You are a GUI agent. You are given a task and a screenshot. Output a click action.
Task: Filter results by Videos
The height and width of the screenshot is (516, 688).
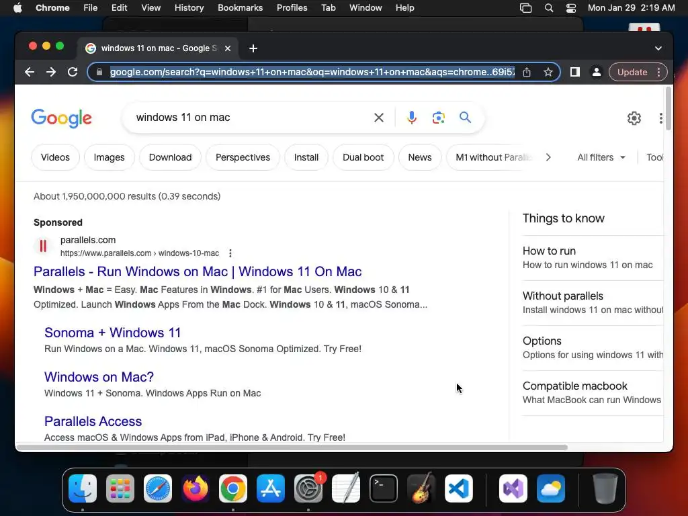pos(55,157)
